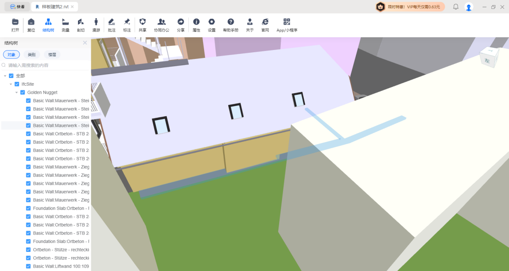The image size is (509, 271).
Task: Collapse the Golden Nugget node arrow
Action: [17, 92]
